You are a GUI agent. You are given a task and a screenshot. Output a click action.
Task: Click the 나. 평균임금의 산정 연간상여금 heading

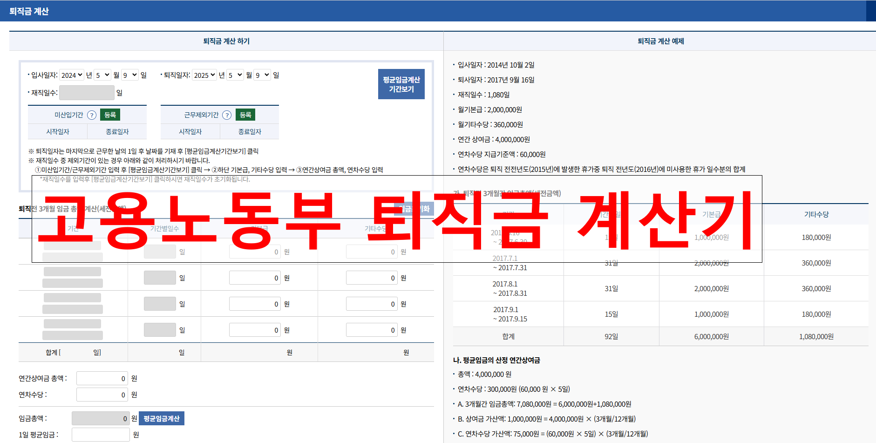click(x=496, y=360)
